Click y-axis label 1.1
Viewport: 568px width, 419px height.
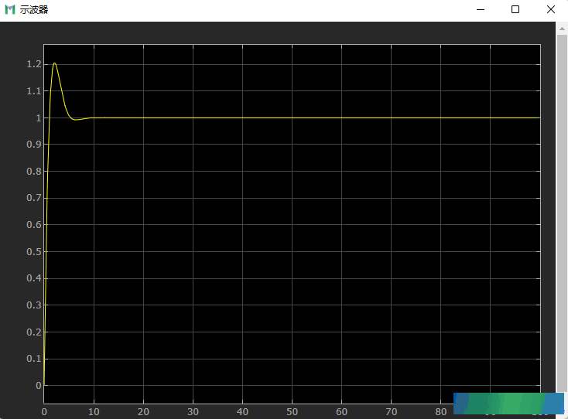(34, 90)
